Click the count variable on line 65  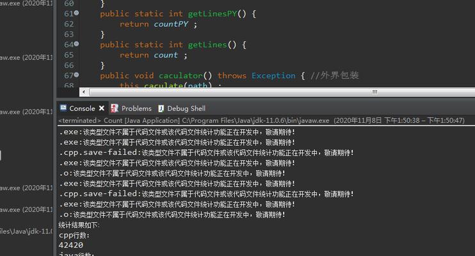click(x=166, y=55)
